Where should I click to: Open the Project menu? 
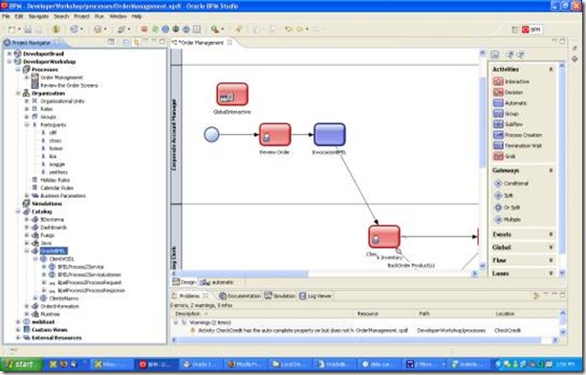(x=81, y=16)
